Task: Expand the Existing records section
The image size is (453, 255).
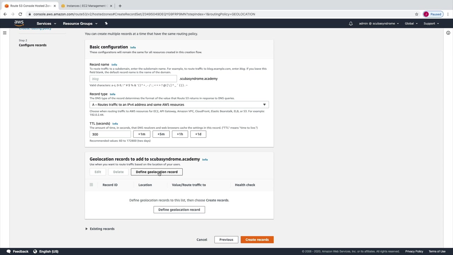Action: [x=100, y=229]
